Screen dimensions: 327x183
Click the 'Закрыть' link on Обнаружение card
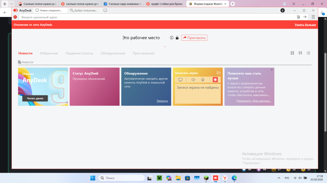pyautogui.click(x=162, y=101)
